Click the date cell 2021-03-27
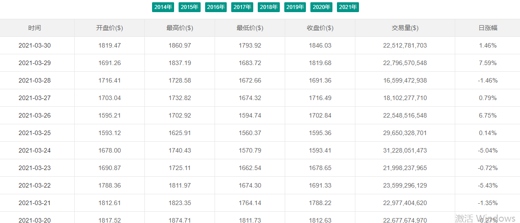The image size is (520, 223). tap(35, 98)
